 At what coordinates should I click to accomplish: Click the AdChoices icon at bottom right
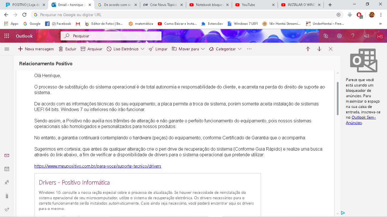coord(343,213)
